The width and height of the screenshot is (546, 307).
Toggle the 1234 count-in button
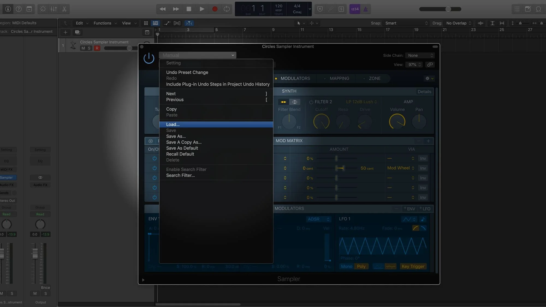(355, 9)
